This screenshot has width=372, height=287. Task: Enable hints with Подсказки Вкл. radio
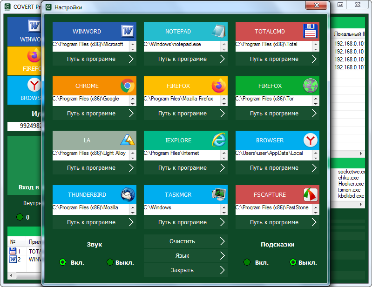click(x=247, y=262)
